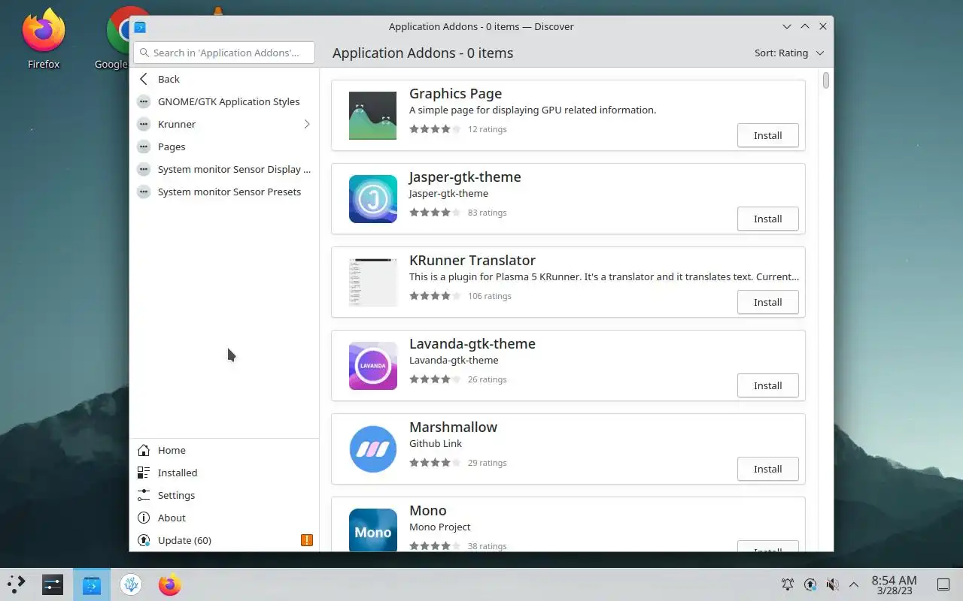Click the Show Desktop taskbar button
963x601 pixels.
pyautogui.click(x=943, y=584)
